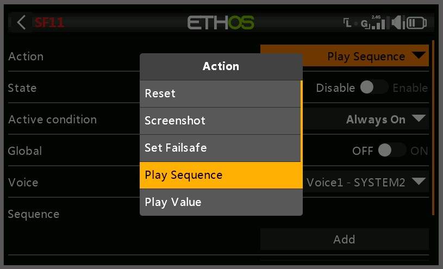Click the ETHOS logo
This screenshot has height=269, width=443.
(x=221, y=22)
